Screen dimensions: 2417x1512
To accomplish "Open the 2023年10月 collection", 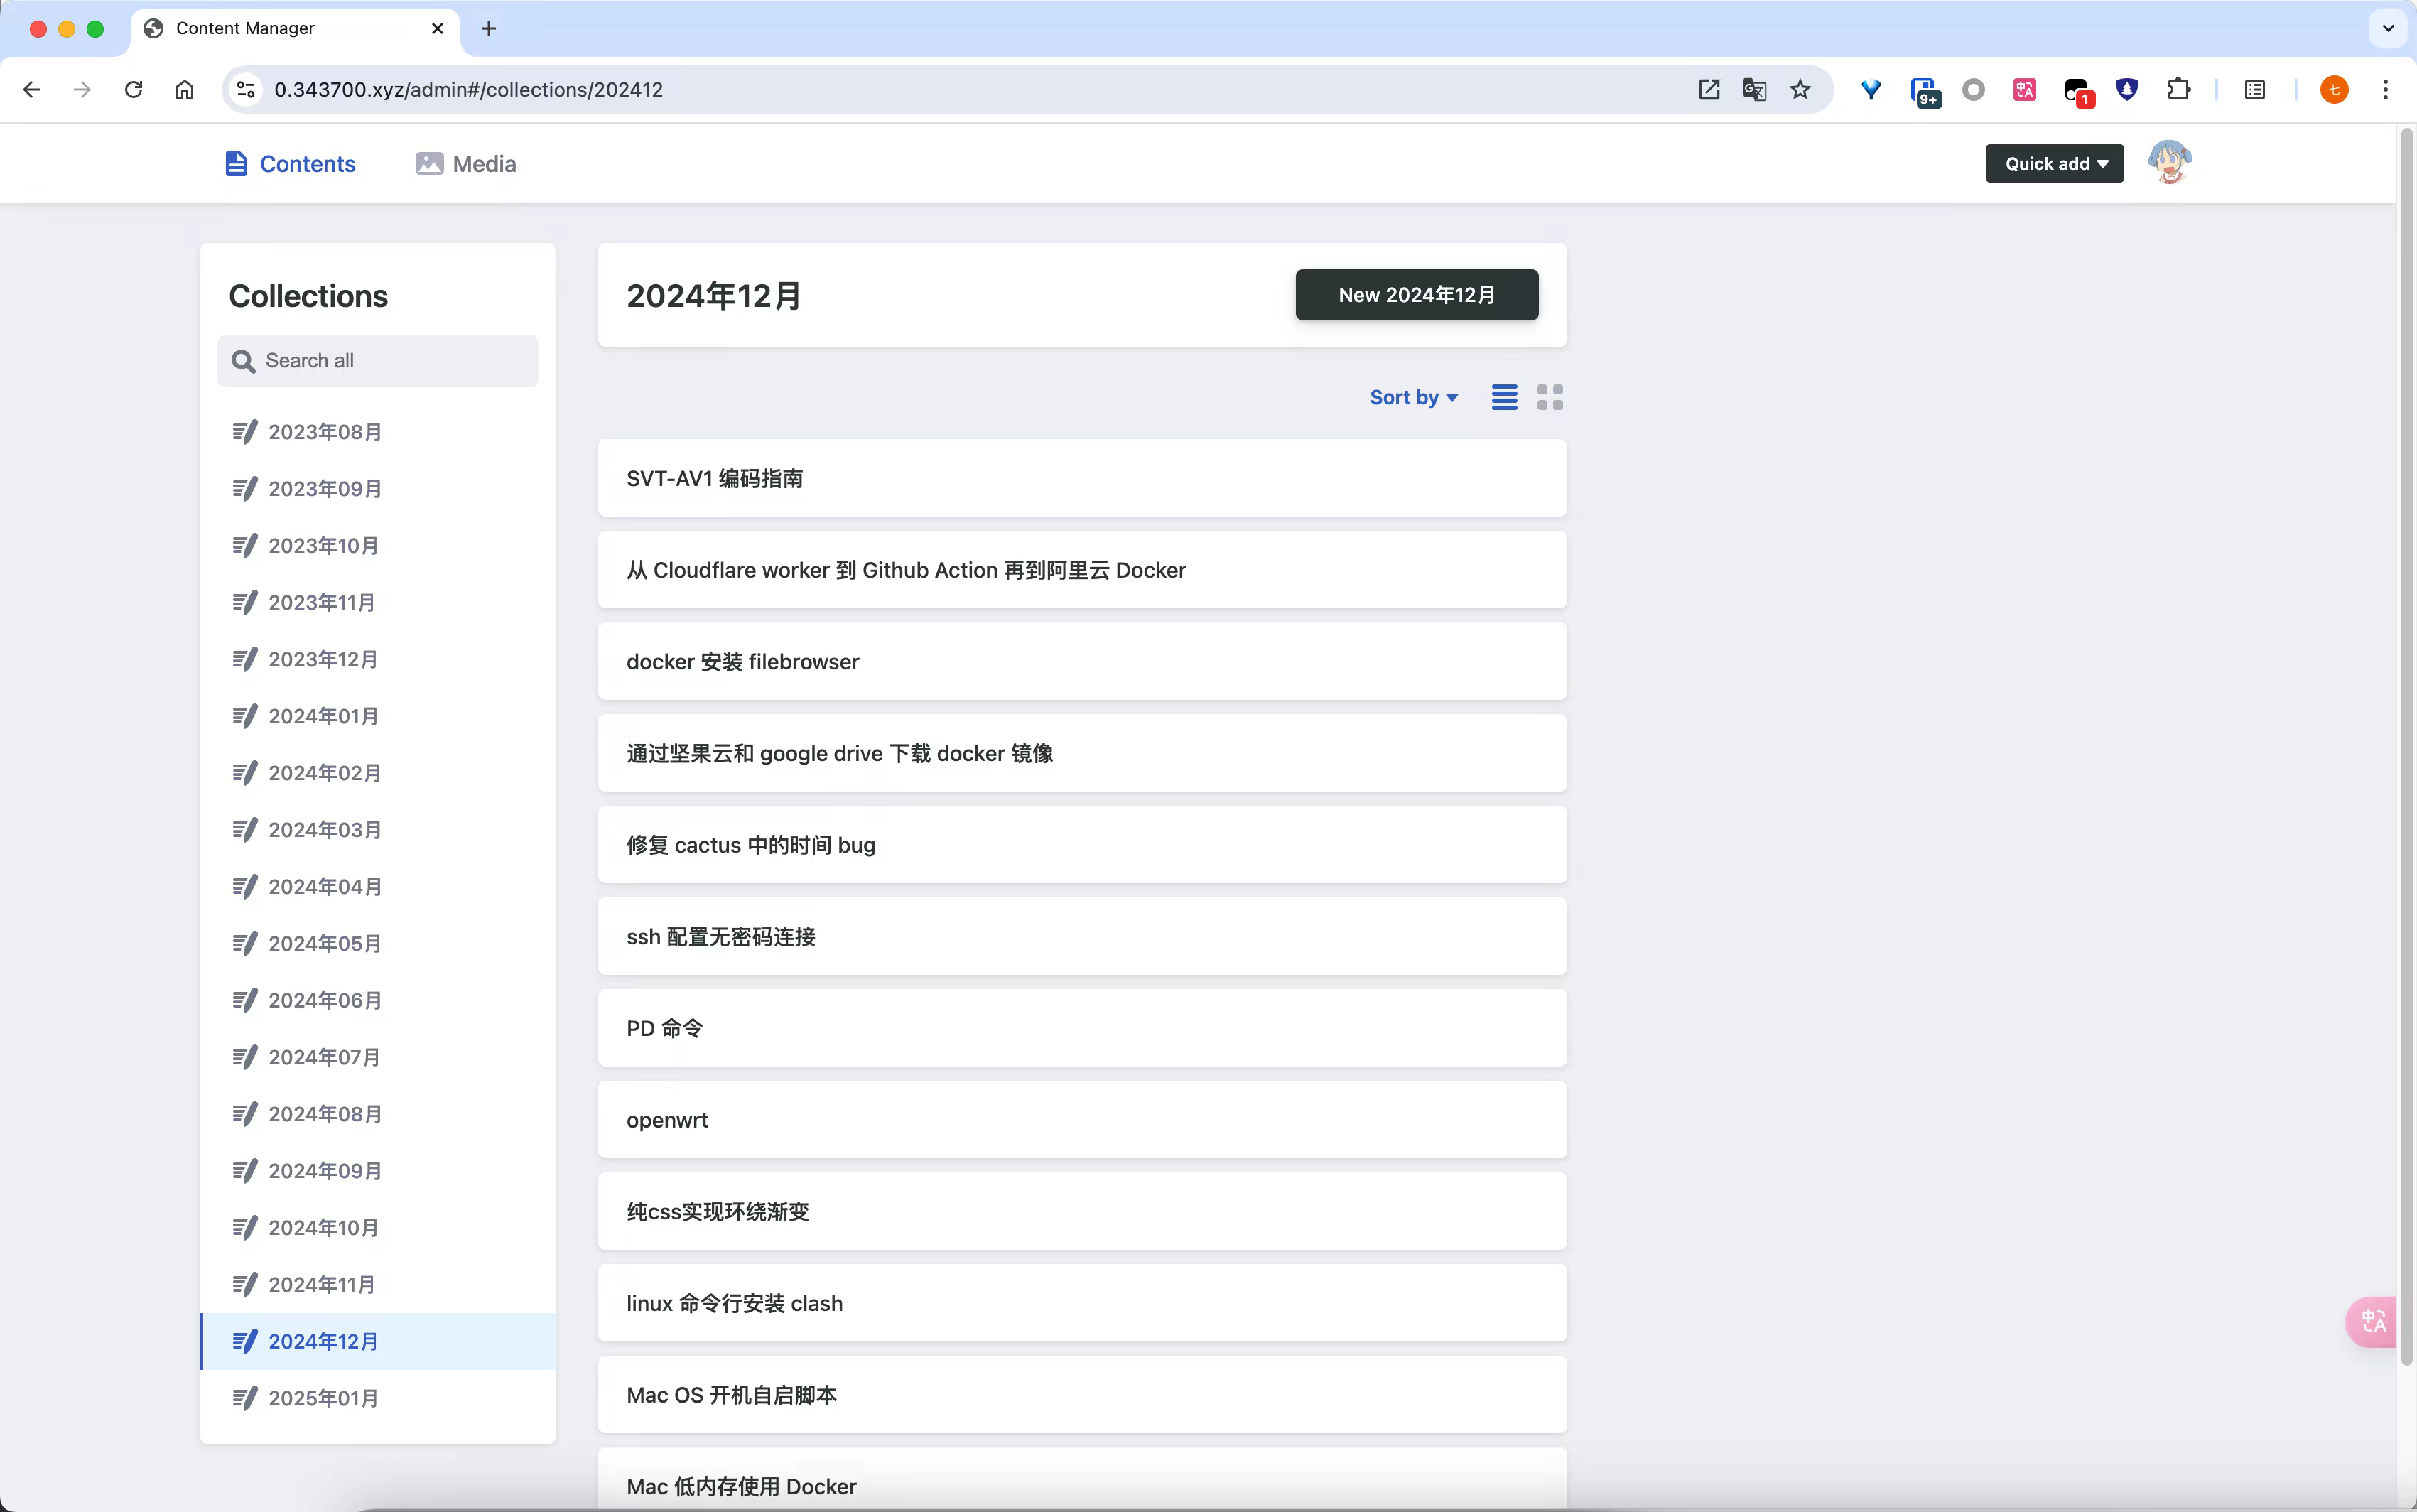I will pyautogui.click(x=378, y=546).
